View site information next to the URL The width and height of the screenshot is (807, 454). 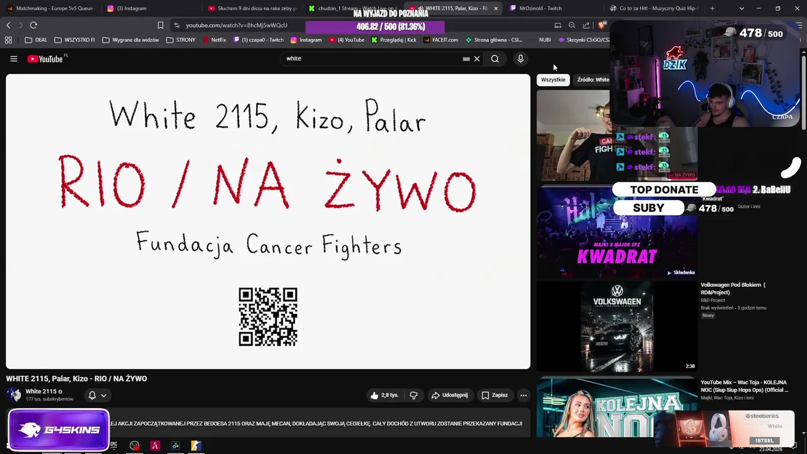click(177, 25)
